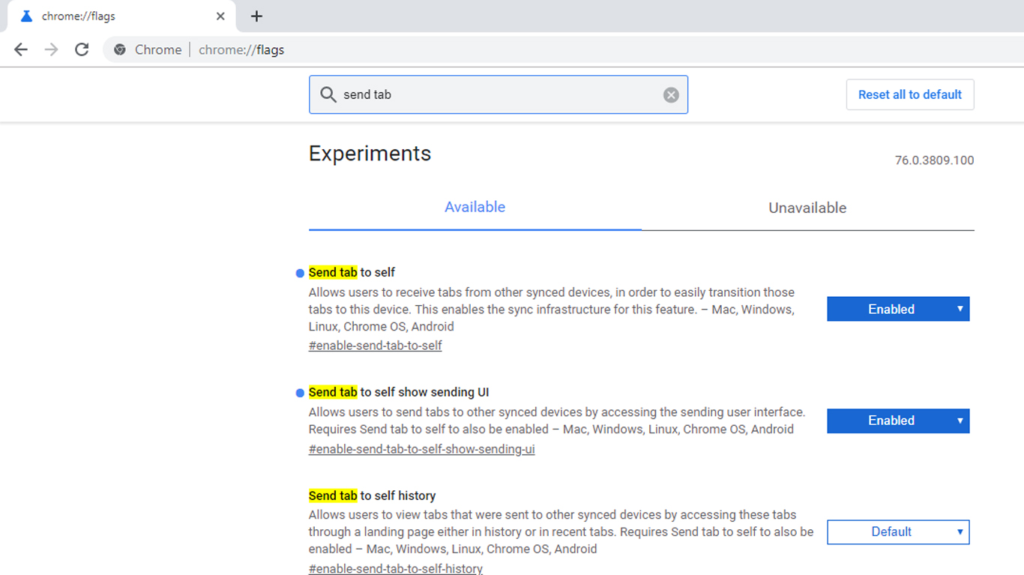Click Send tab to self show sending UI title
The width and height of the screenshot is (1024, 575).
coord(399,392)
